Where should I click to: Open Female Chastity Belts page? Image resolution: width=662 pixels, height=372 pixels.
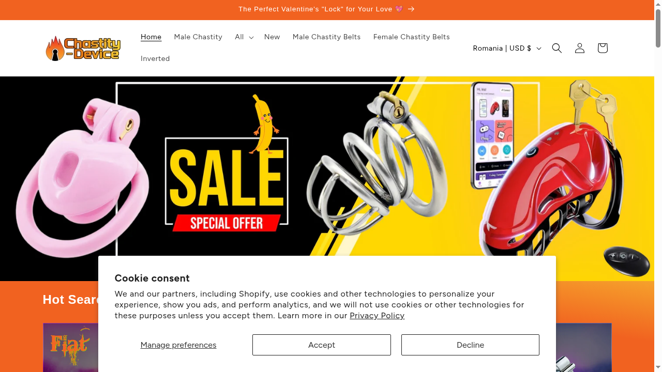411,37
